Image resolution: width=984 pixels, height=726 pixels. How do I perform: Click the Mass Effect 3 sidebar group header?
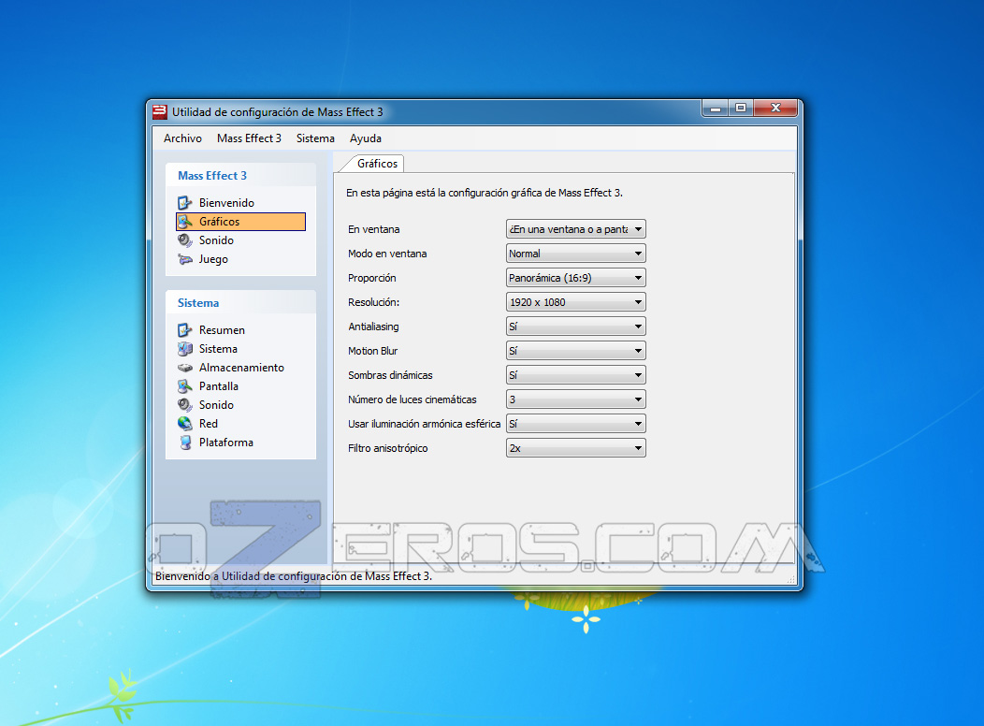212,176
